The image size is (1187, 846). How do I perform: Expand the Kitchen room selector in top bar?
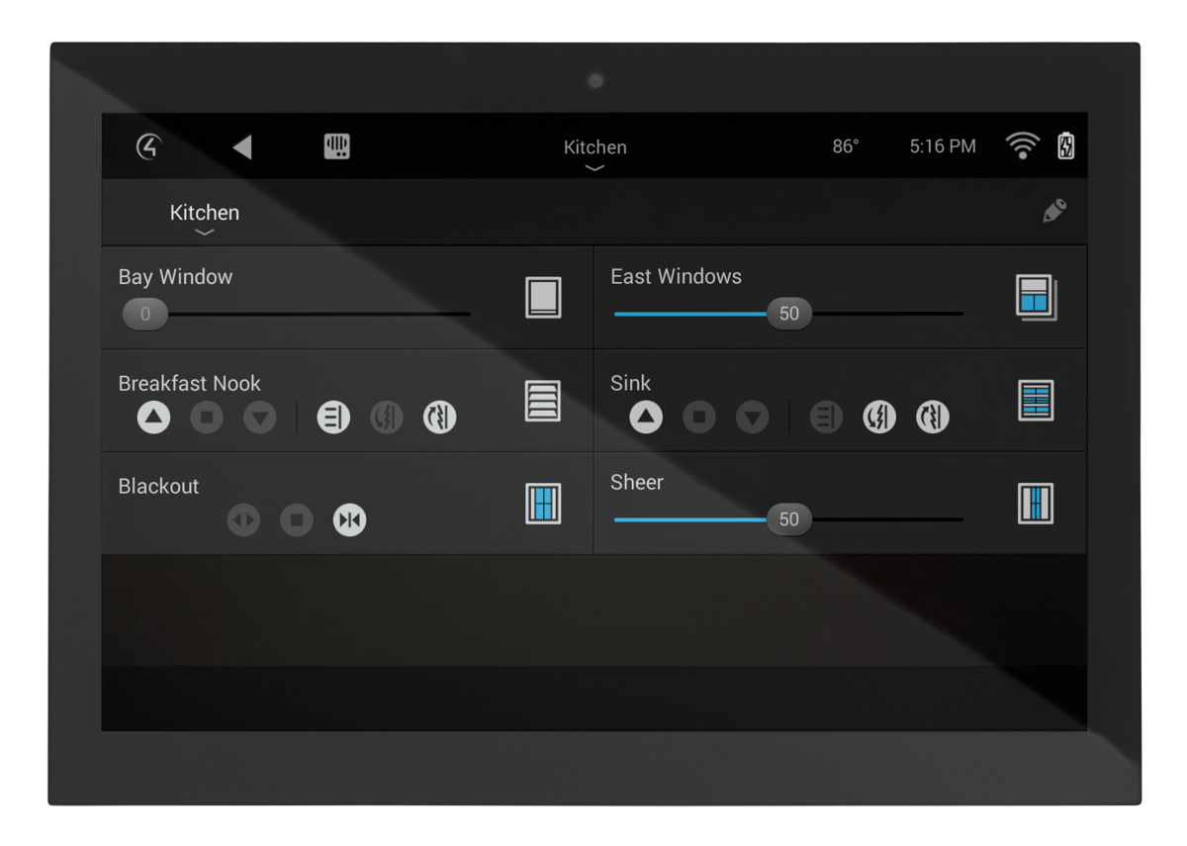point(594,153)
